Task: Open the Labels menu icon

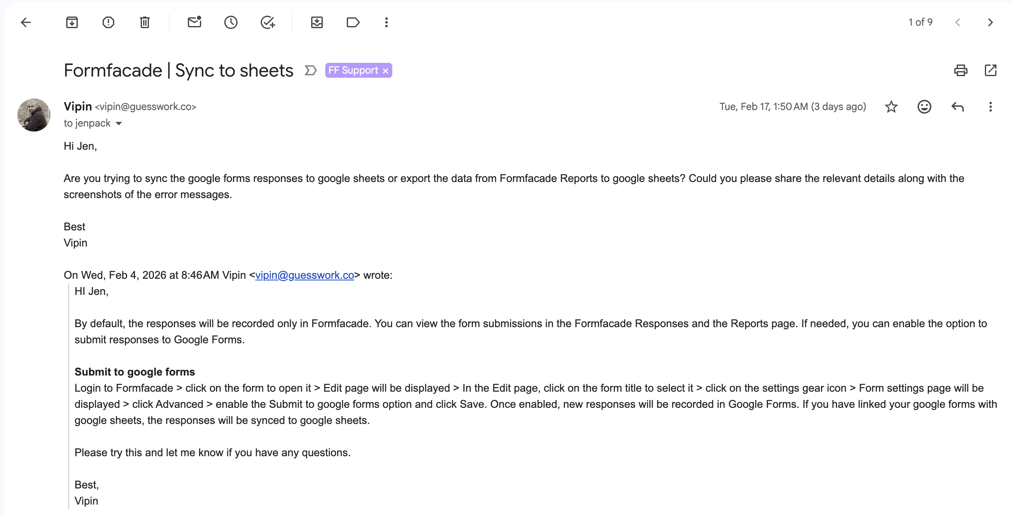Action: pos(353,22)
